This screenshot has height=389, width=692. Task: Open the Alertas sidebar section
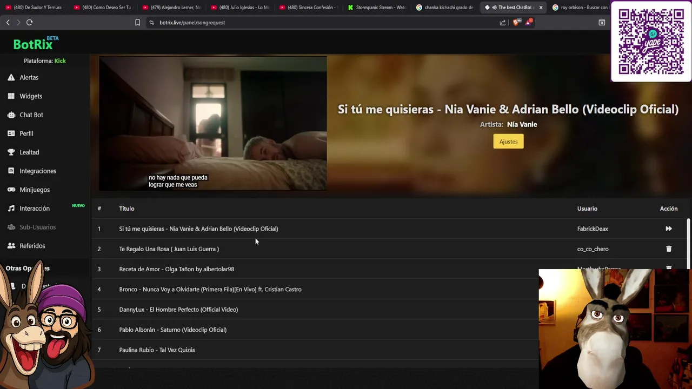(x=29, y=77)
